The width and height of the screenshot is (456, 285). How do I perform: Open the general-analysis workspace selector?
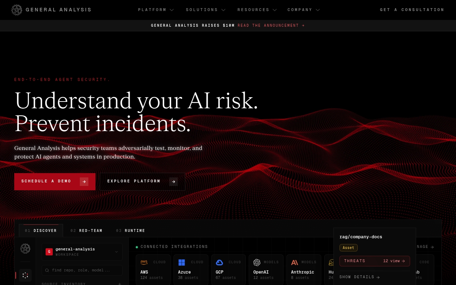(82, 252)
